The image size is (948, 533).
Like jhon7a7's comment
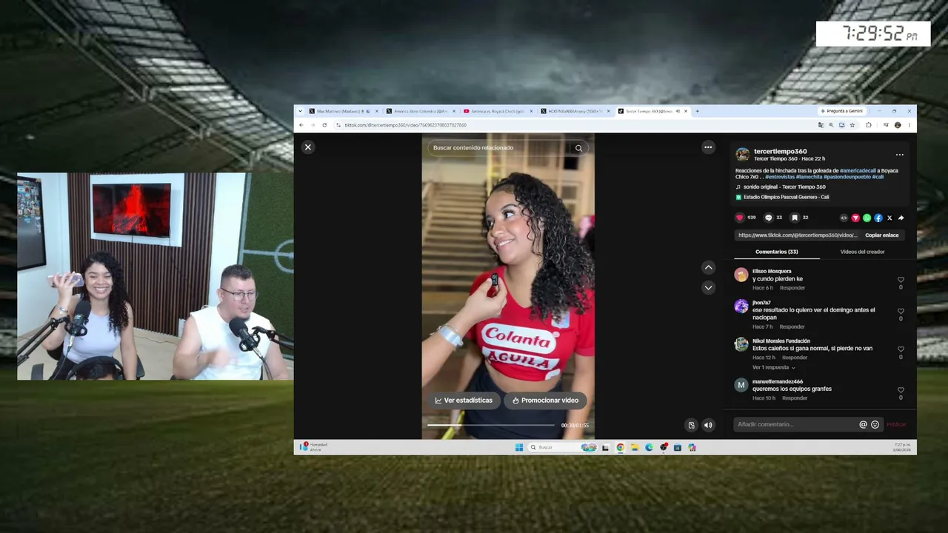pyautogui.click(x=901, y=311)
